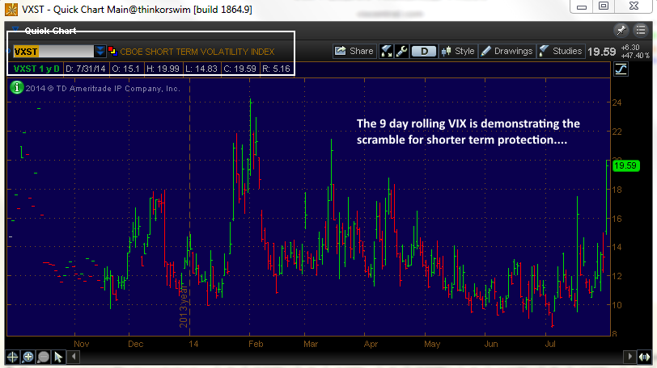
Task: Click the Edit studies flask icon
Action: [x=387, y=51]
